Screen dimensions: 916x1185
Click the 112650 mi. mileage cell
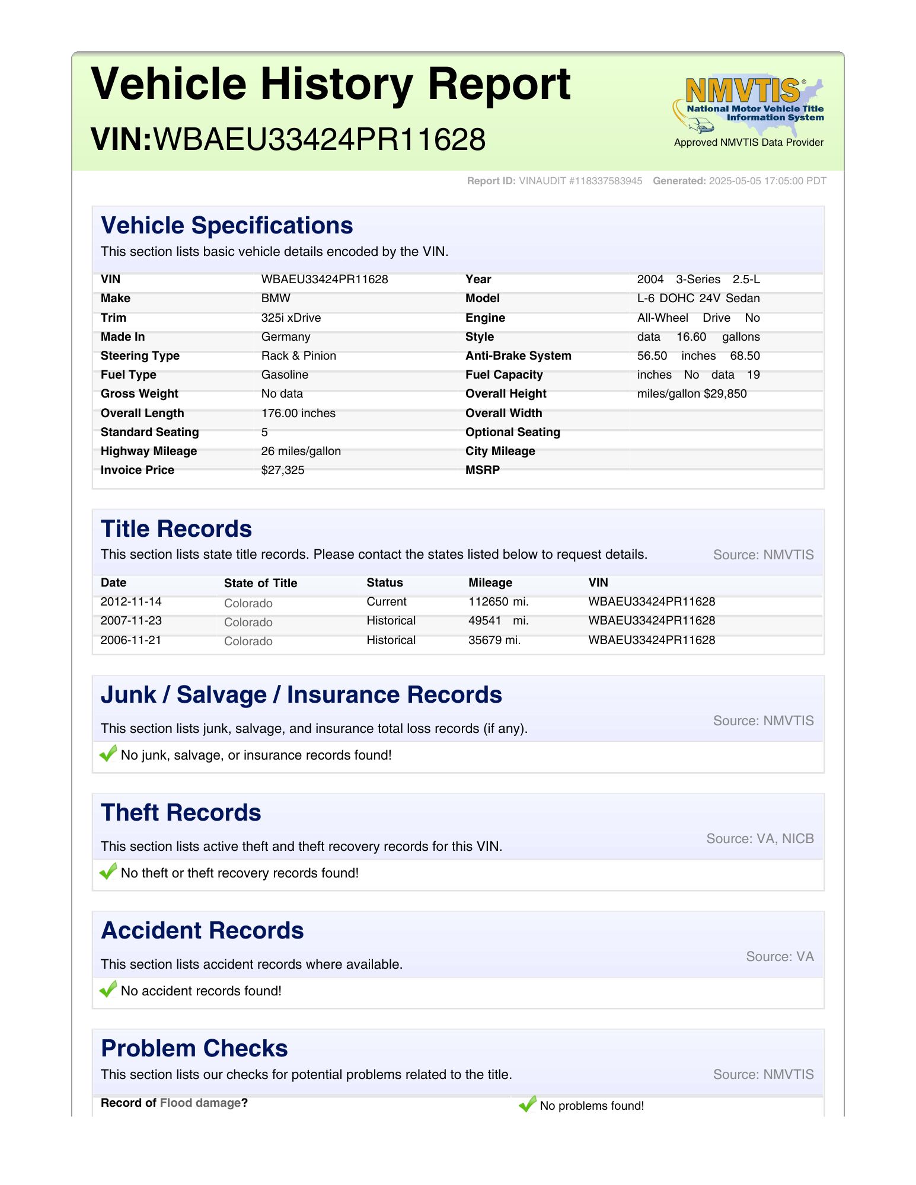pyautogui.click(x=499, y=601)
